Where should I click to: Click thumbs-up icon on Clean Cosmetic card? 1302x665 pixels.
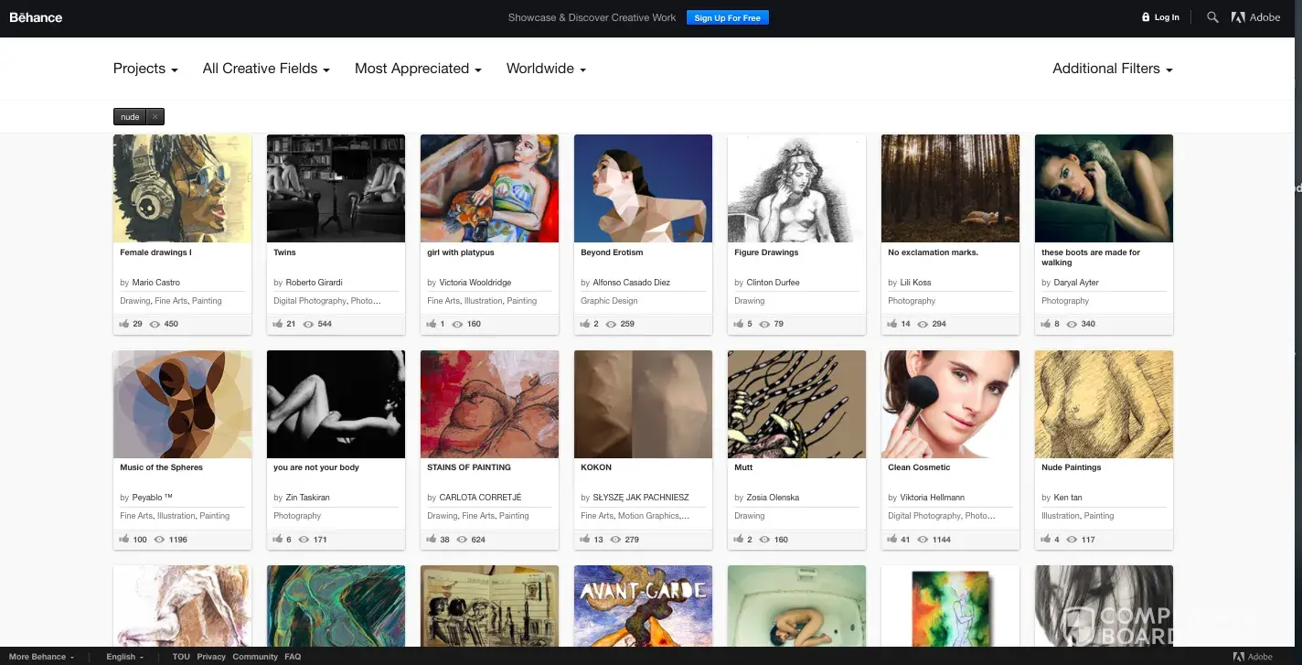pos(892,540)
